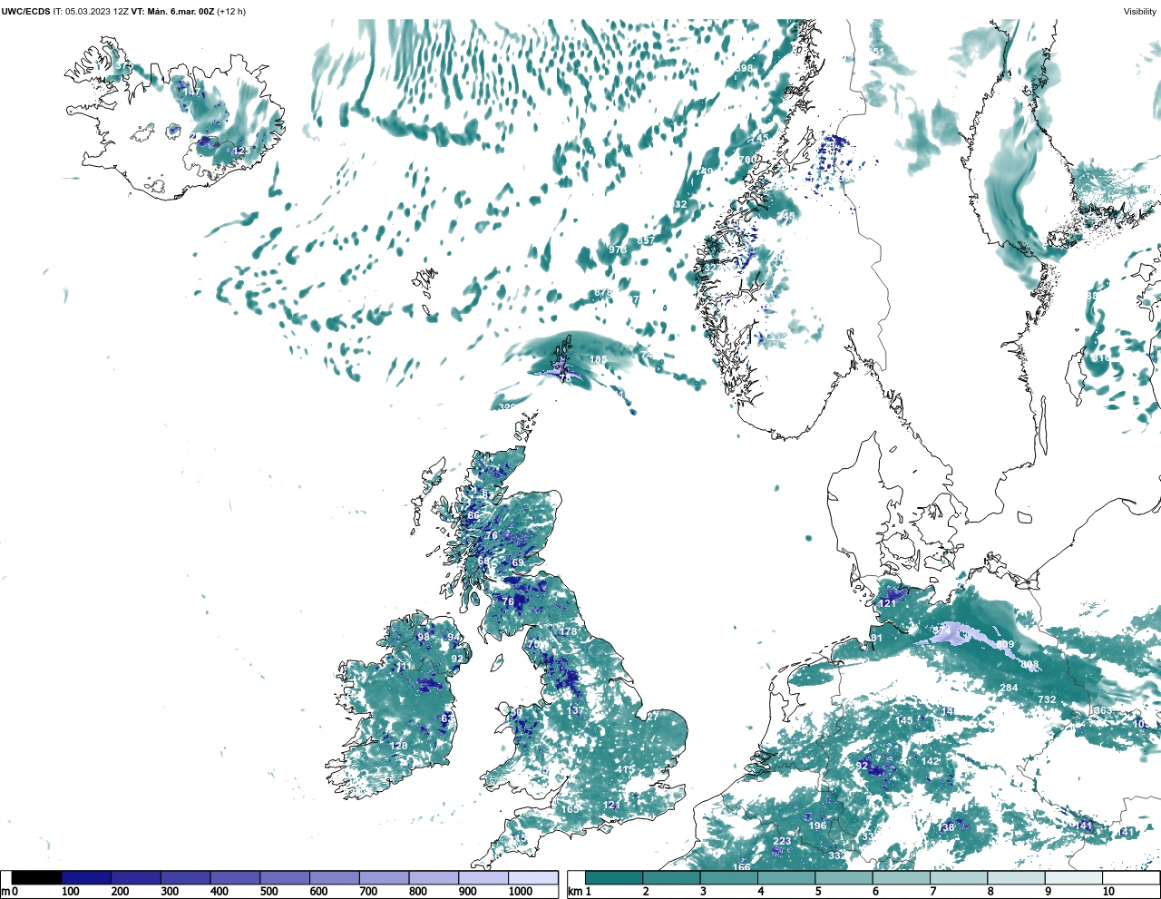Click the '808' value near the Baltic coast
This screenshot has width=1161, height=899.
[x=1030, y=665]
